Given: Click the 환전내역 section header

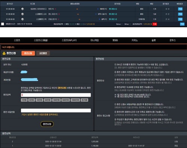Looking at the screenshot, I should tap(6, 133).
